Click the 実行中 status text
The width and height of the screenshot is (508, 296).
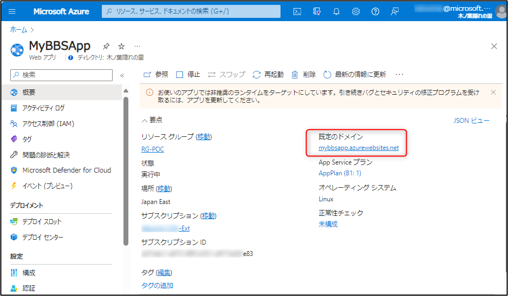(151, 175)
